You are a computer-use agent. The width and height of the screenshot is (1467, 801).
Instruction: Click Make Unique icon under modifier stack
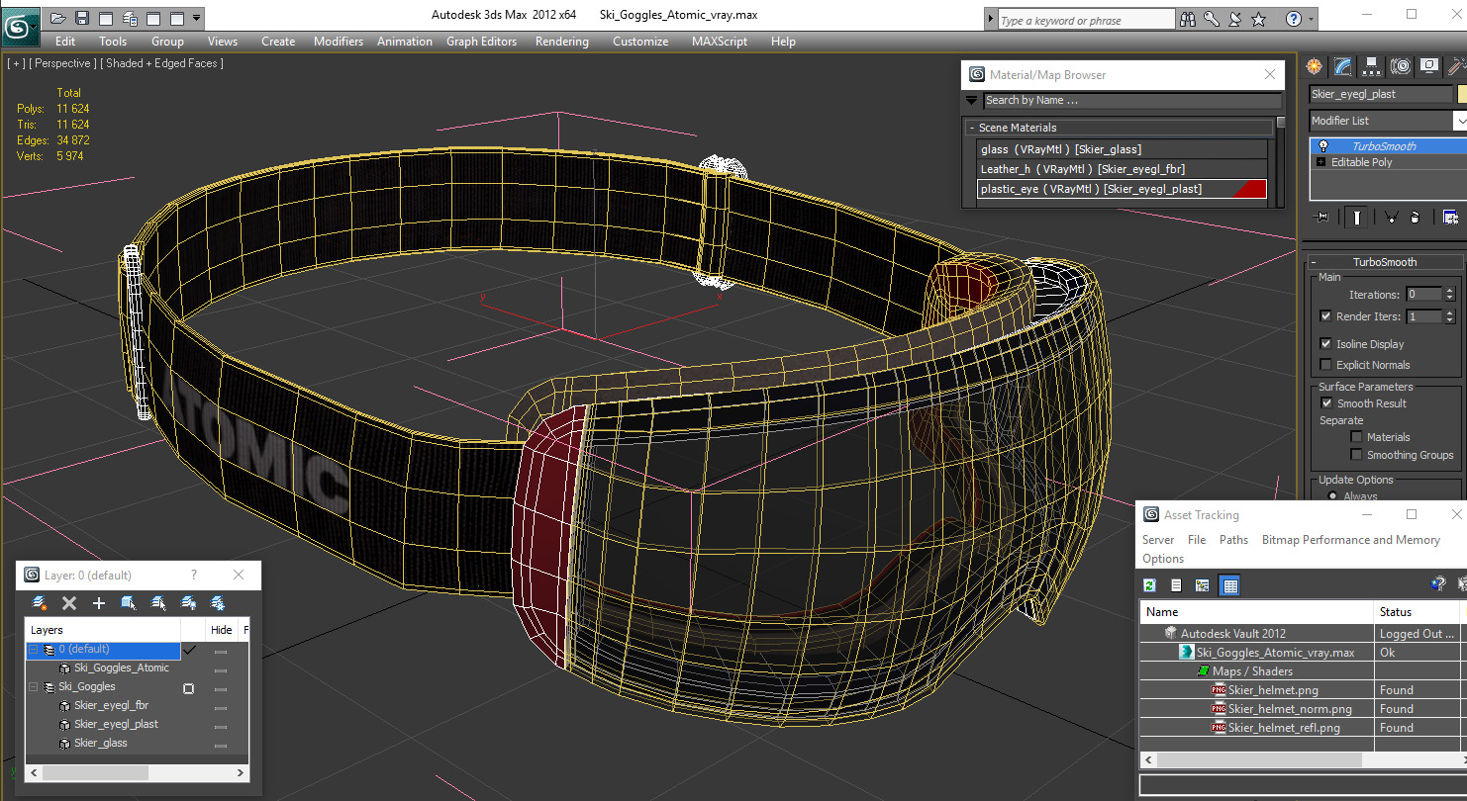pos(1391,218)
